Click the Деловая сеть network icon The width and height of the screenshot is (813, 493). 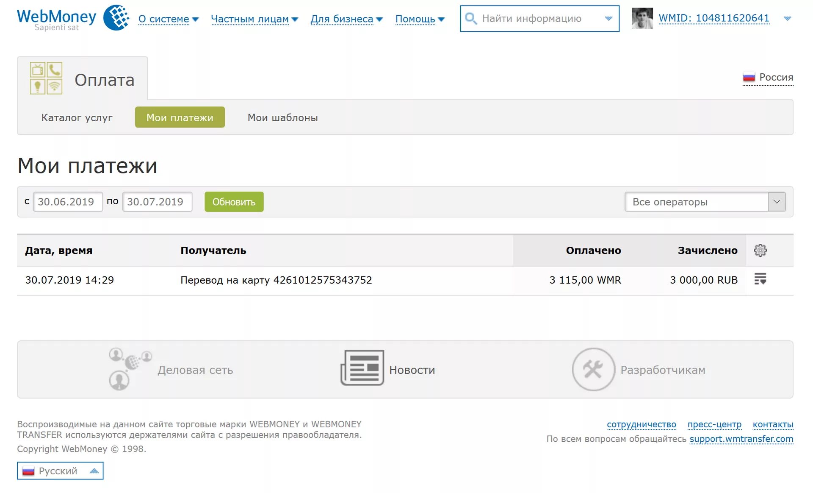coord(130,369)
